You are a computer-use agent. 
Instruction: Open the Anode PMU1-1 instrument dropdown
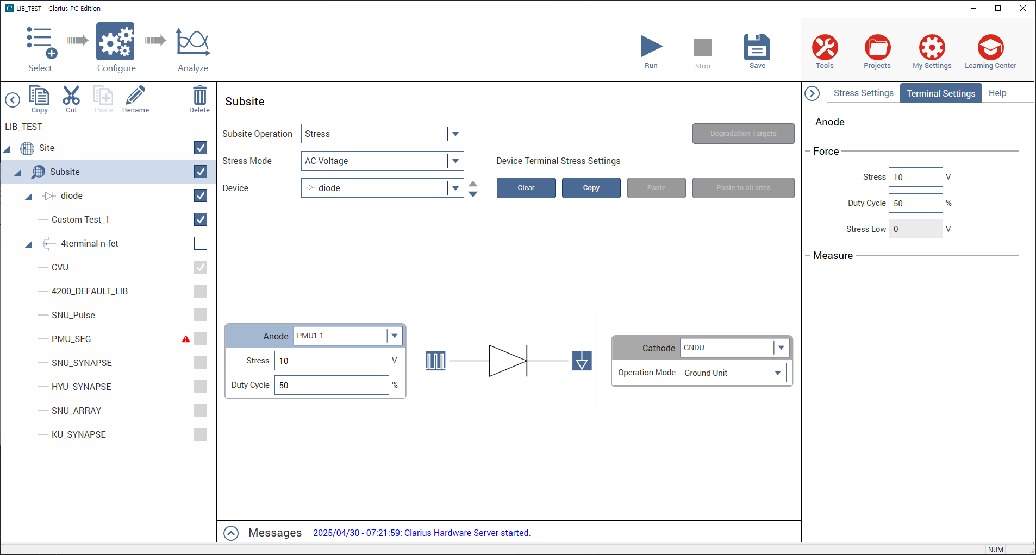click(394, 336)
